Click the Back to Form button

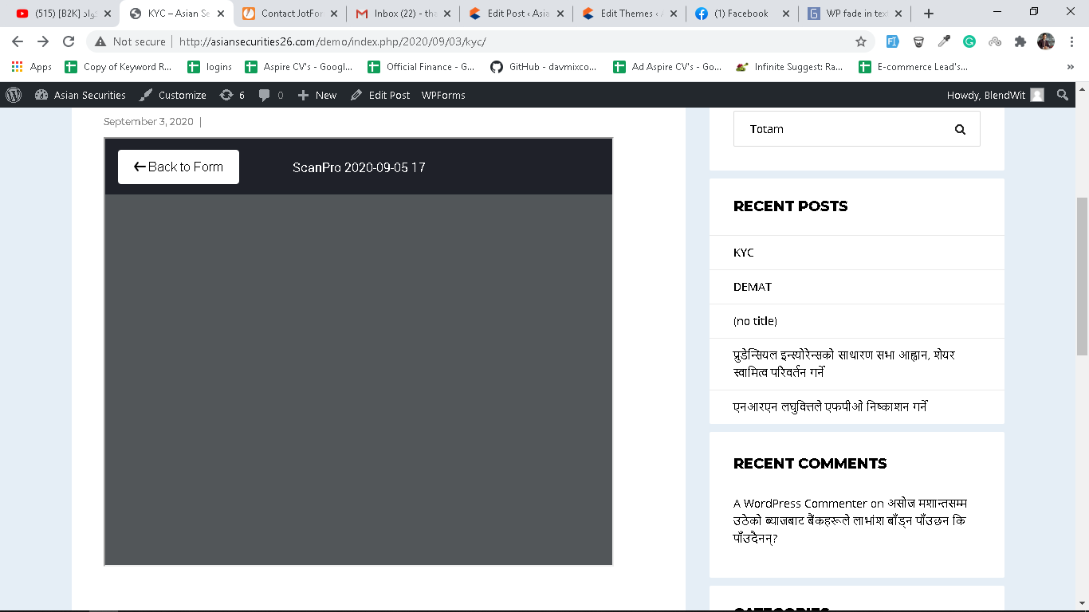pos(179,167)
